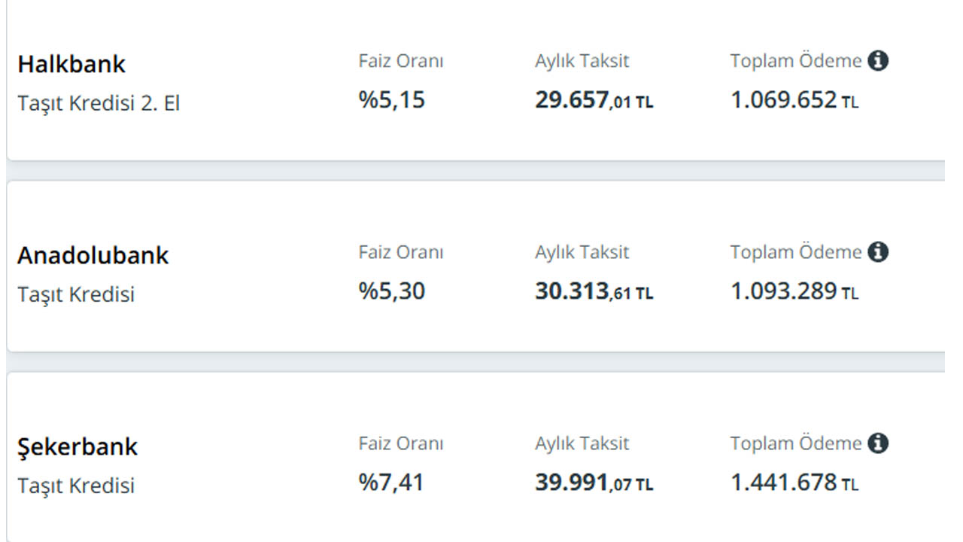Screen dimensions: 963x542
Task: Select the 39.991,07 TL monthly installment
Action: point(594,483)
